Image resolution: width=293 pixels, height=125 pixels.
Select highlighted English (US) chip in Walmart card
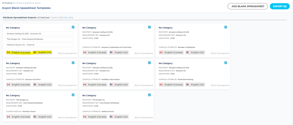coord(42,53)
